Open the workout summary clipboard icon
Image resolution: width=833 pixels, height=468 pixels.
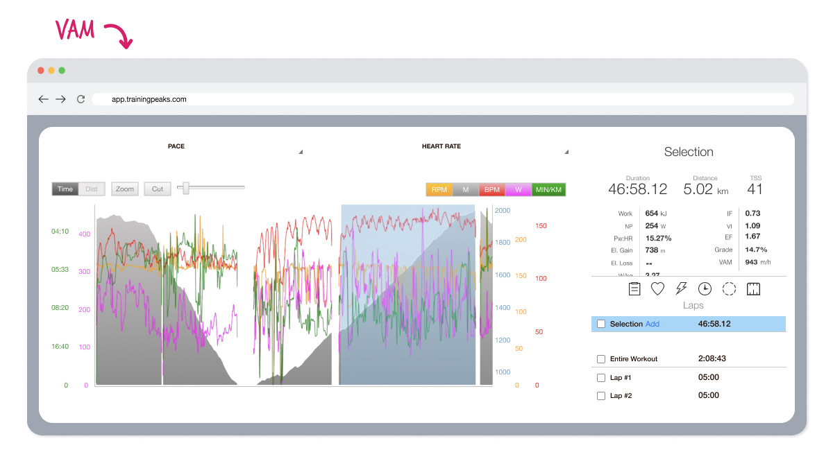634,289
